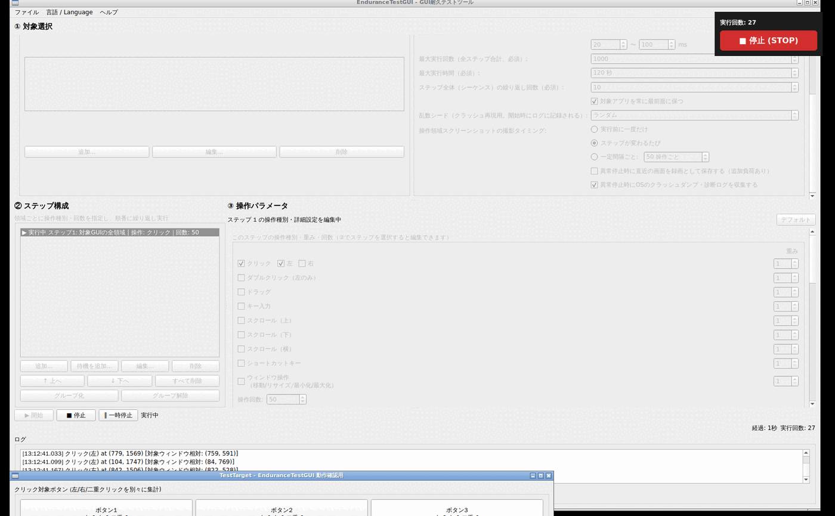
Task: Click the 最大実行時間 field showing 120 秒
Action: point(694,73)
